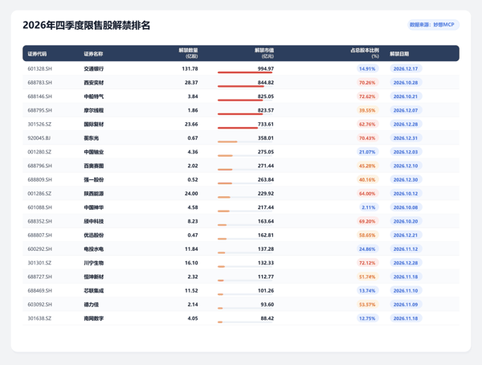Viewport: 482px width, 365px height.
Task: Select the date badge 2026.10.21
Action: (x=406, y=96)
